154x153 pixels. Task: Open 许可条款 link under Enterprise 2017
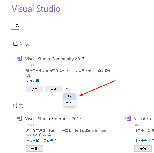(32, 140)
